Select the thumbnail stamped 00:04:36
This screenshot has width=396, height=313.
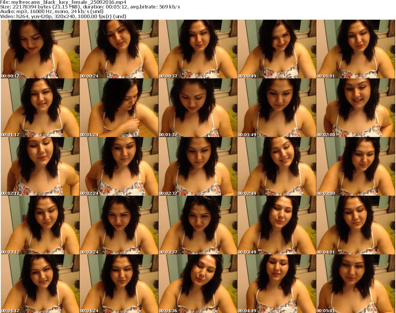[198, 283]
